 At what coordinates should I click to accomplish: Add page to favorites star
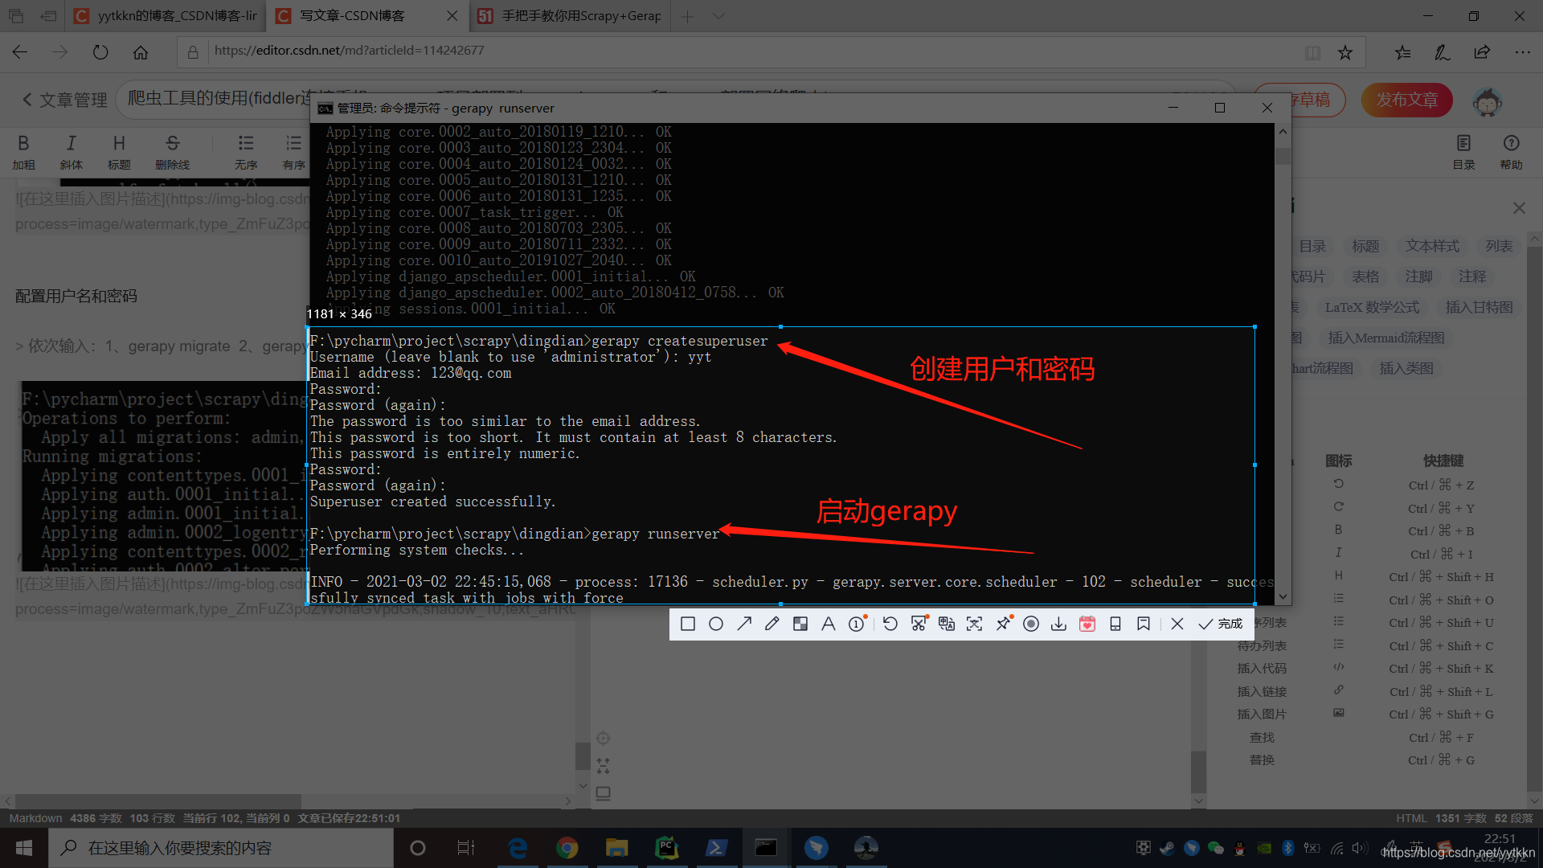pos(1345,52)
